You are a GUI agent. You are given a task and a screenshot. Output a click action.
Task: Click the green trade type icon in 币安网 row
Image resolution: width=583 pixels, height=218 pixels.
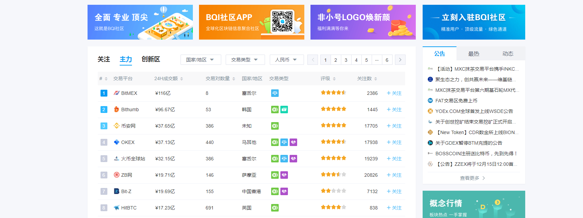click(x=275, y=126)
